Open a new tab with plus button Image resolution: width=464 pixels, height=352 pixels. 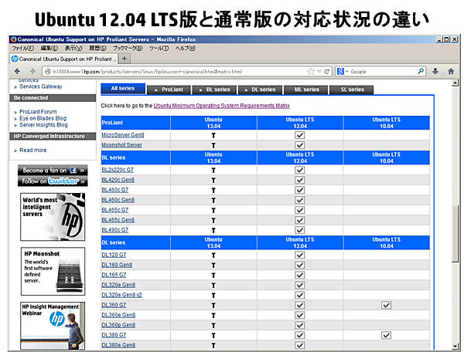click(x=125, y=59)
